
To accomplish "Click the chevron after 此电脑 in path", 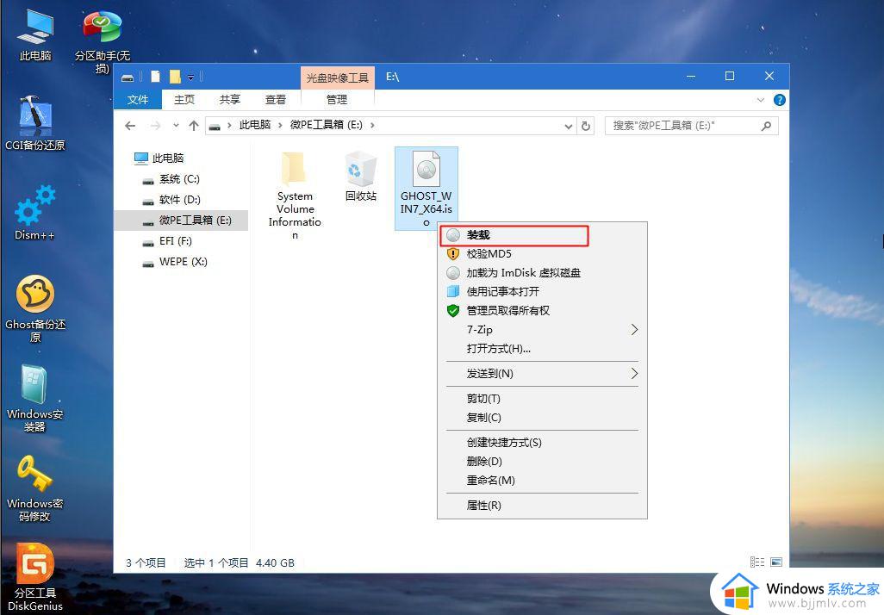I will [x=280, y=125].
